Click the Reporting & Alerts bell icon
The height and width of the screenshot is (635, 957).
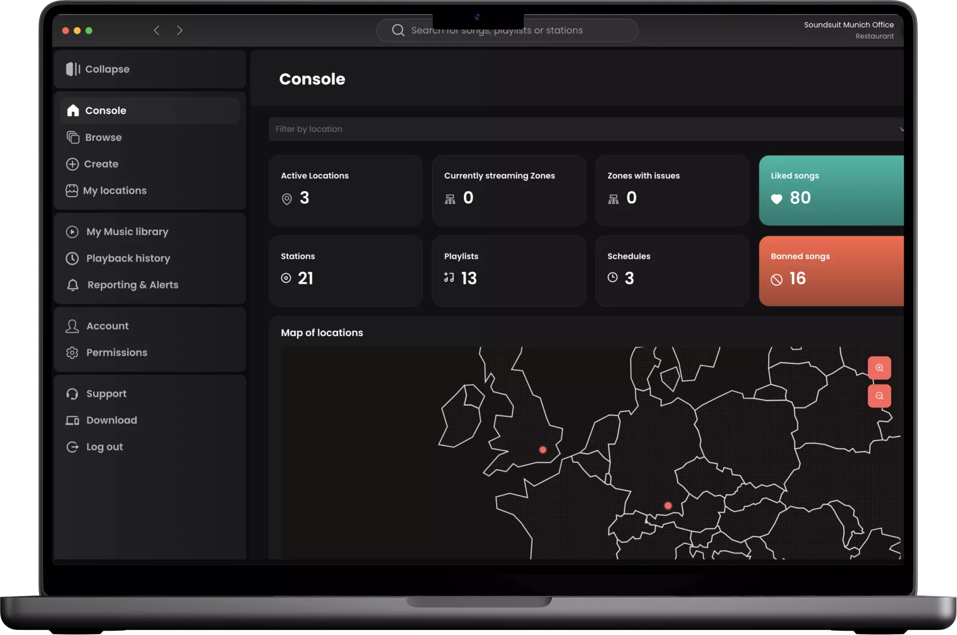click(x=72, y=285)
